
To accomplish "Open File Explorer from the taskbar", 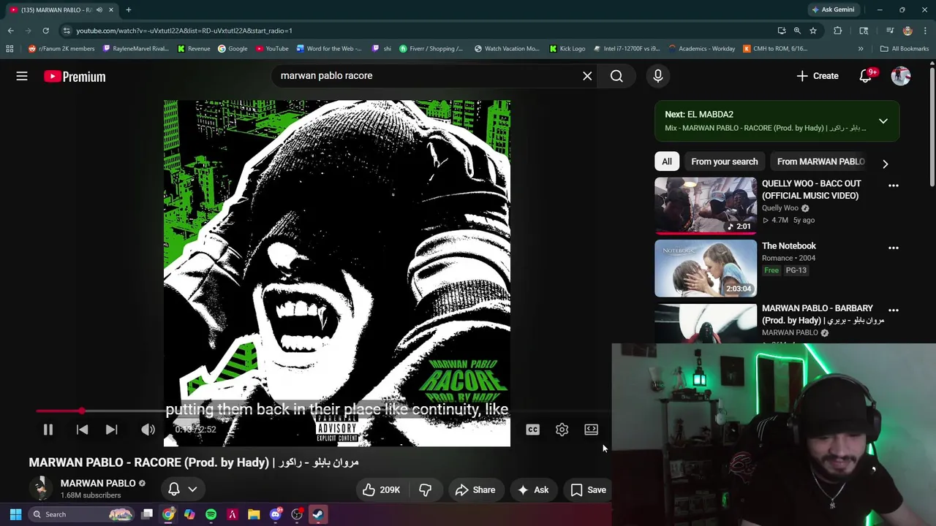I will [x=254, y=514].
